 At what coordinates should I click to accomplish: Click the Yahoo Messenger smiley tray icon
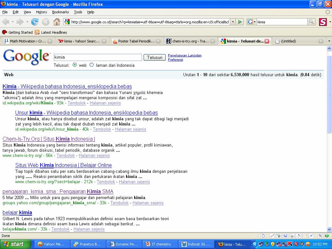pyautogui.click(x=308, y=244)
